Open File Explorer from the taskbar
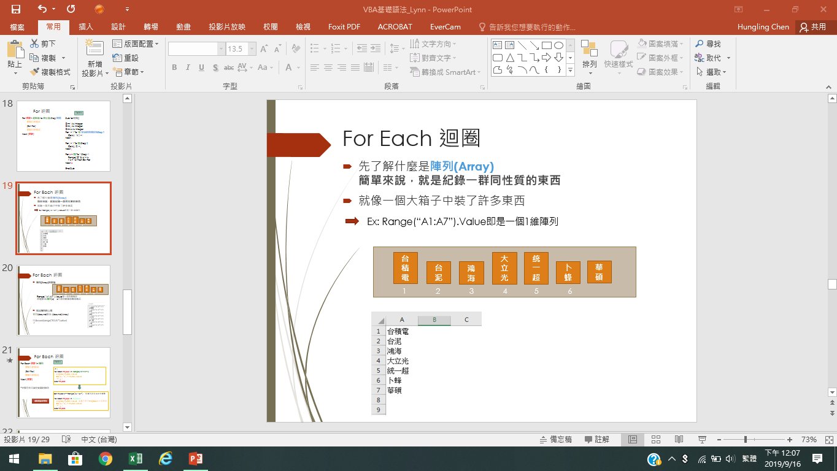This screenshot has height=471, width=837. tap(45, 459)
